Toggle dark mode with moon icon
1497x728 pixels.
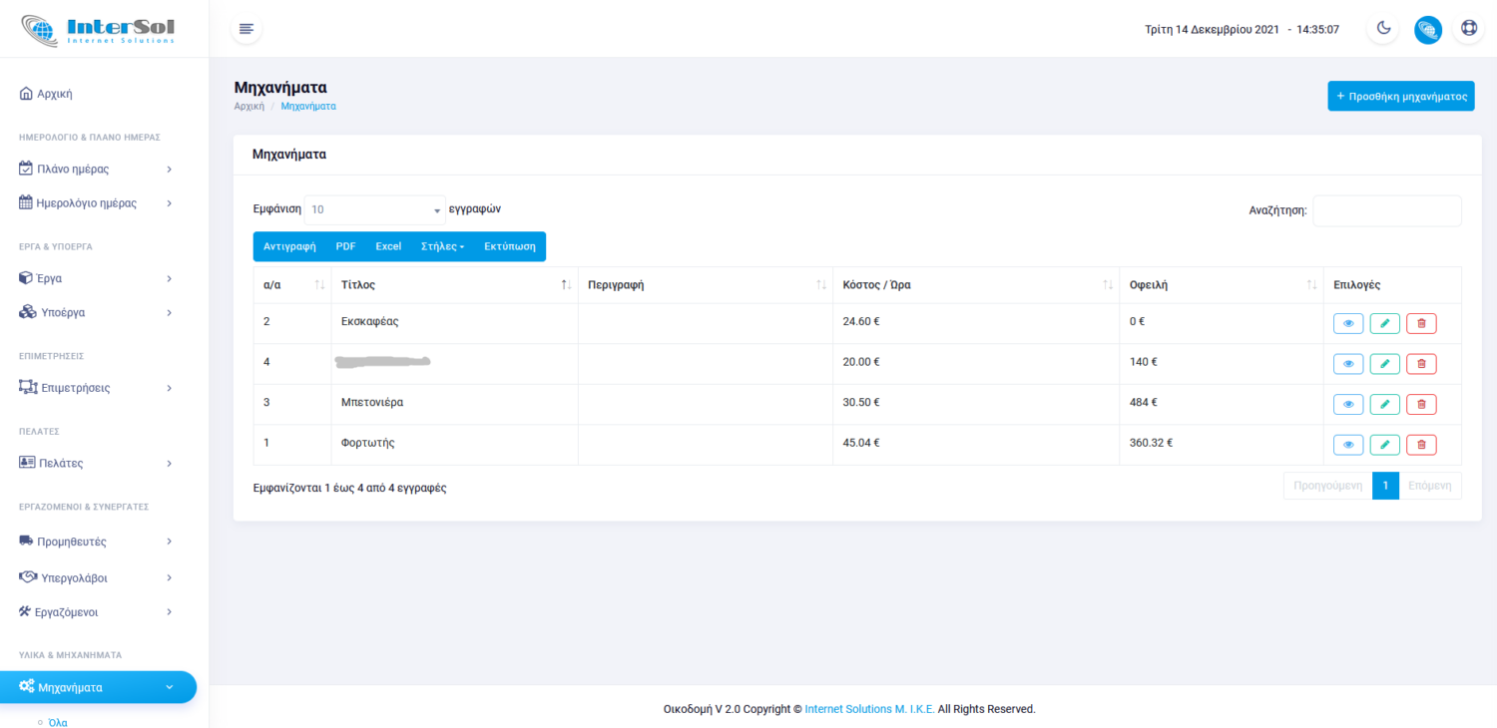point(1383,28)
